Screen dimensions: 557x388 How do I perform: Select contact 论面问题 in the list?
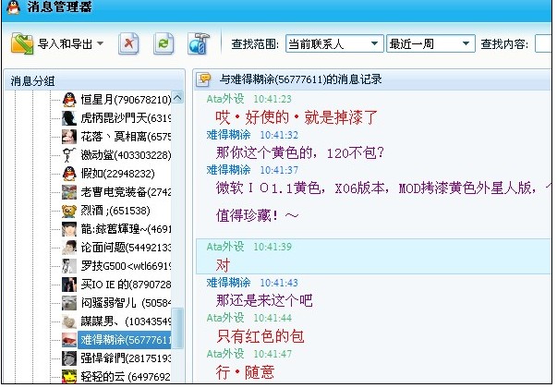pos(126,247)
